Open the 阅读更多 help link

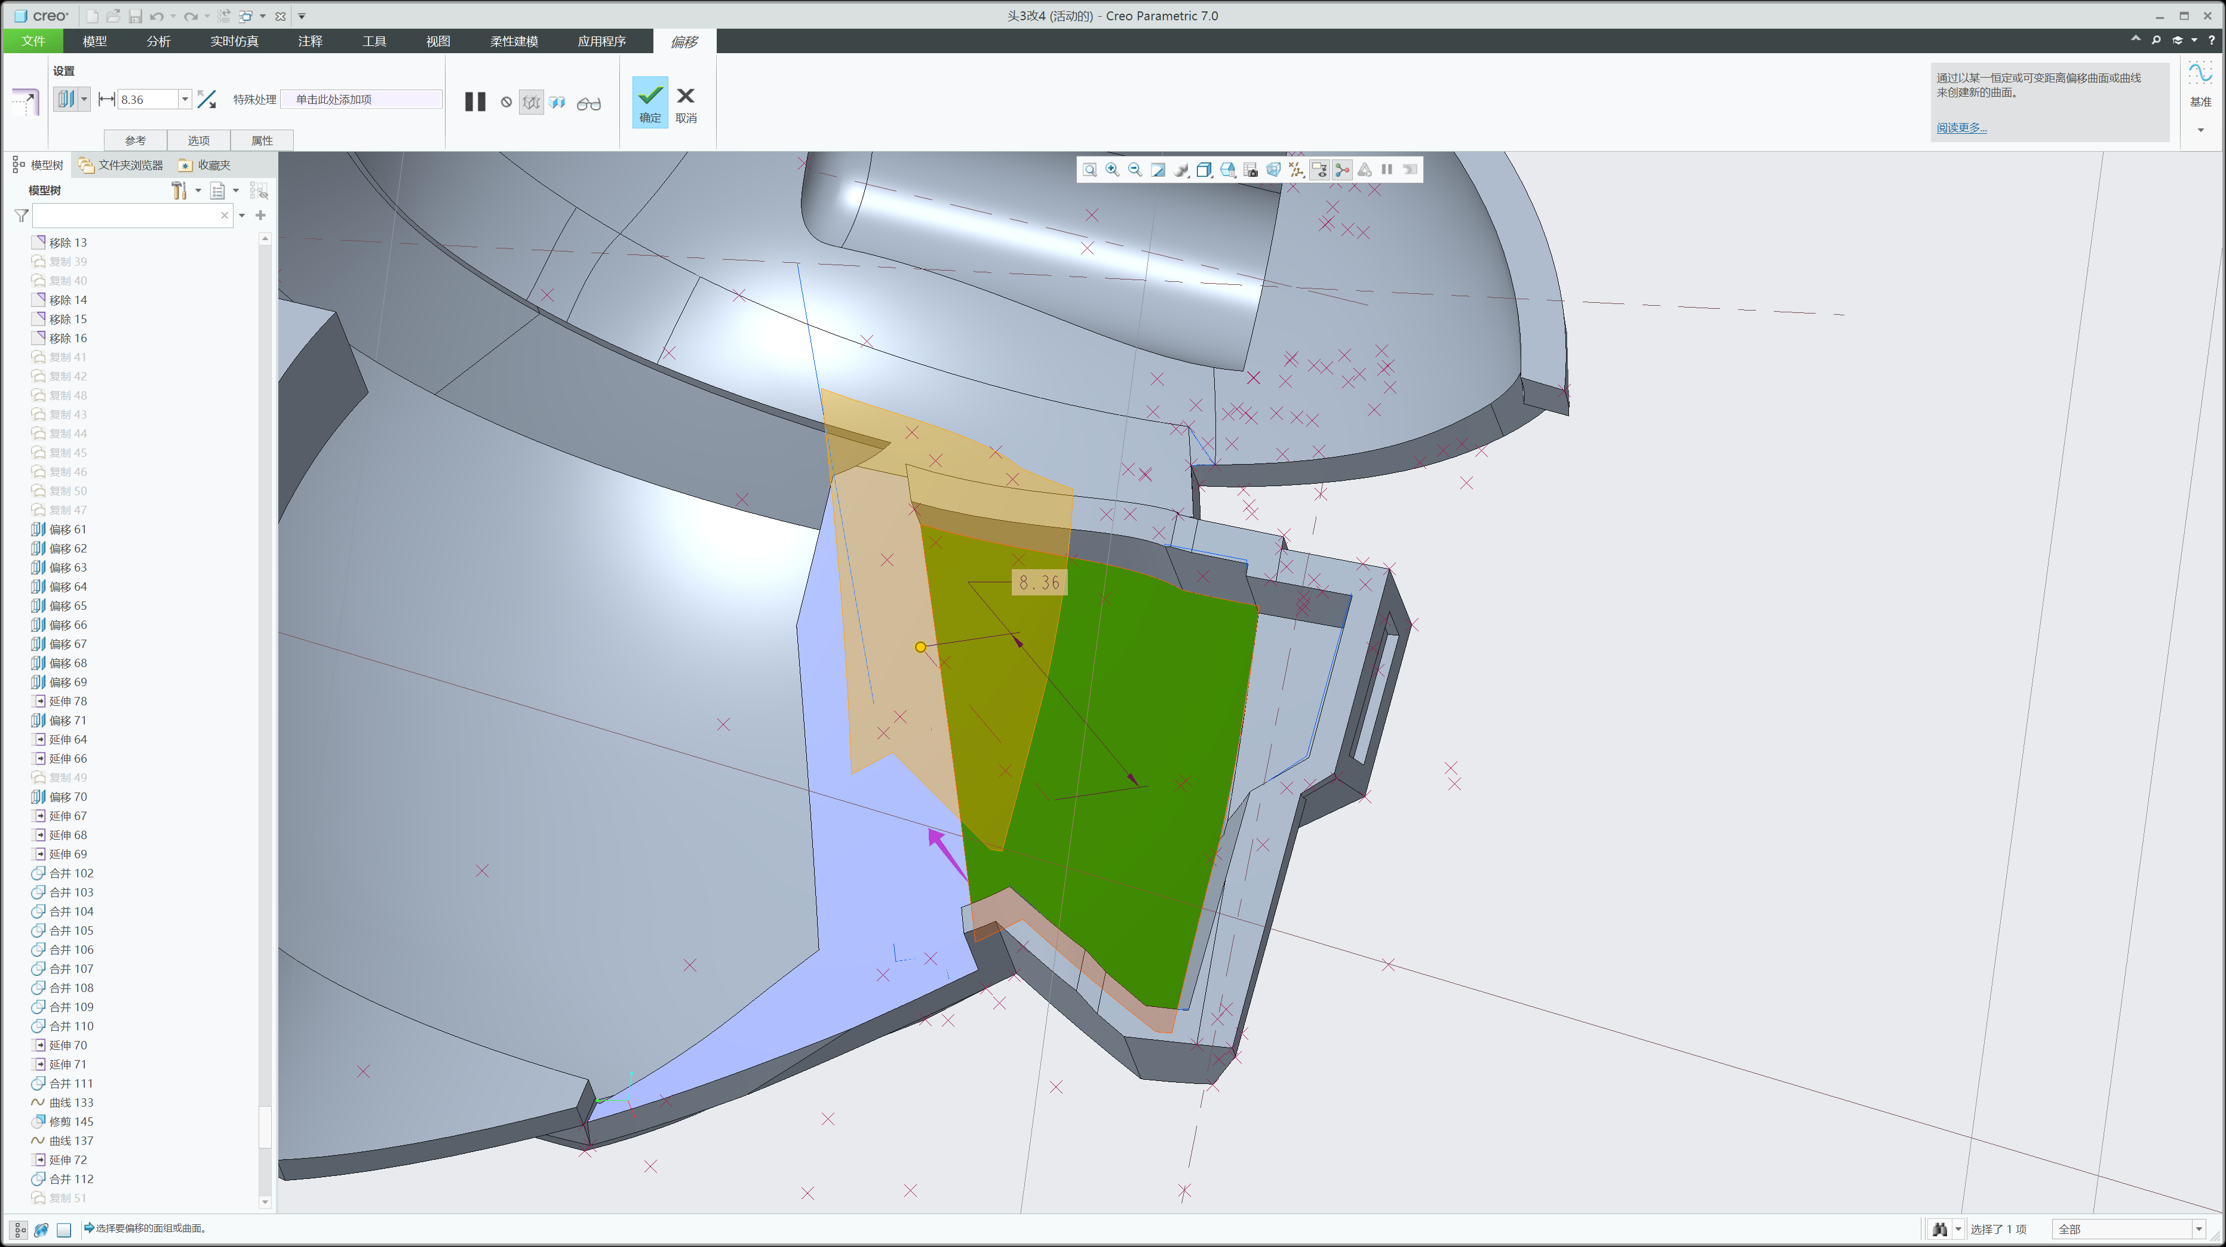coord(1961,128)
